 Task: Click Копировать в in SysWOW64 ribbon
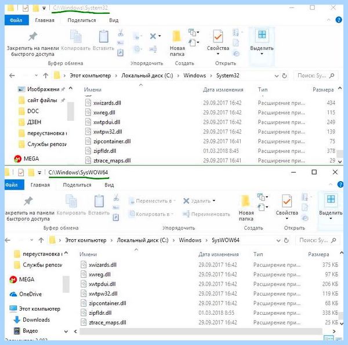coord(151,214)
